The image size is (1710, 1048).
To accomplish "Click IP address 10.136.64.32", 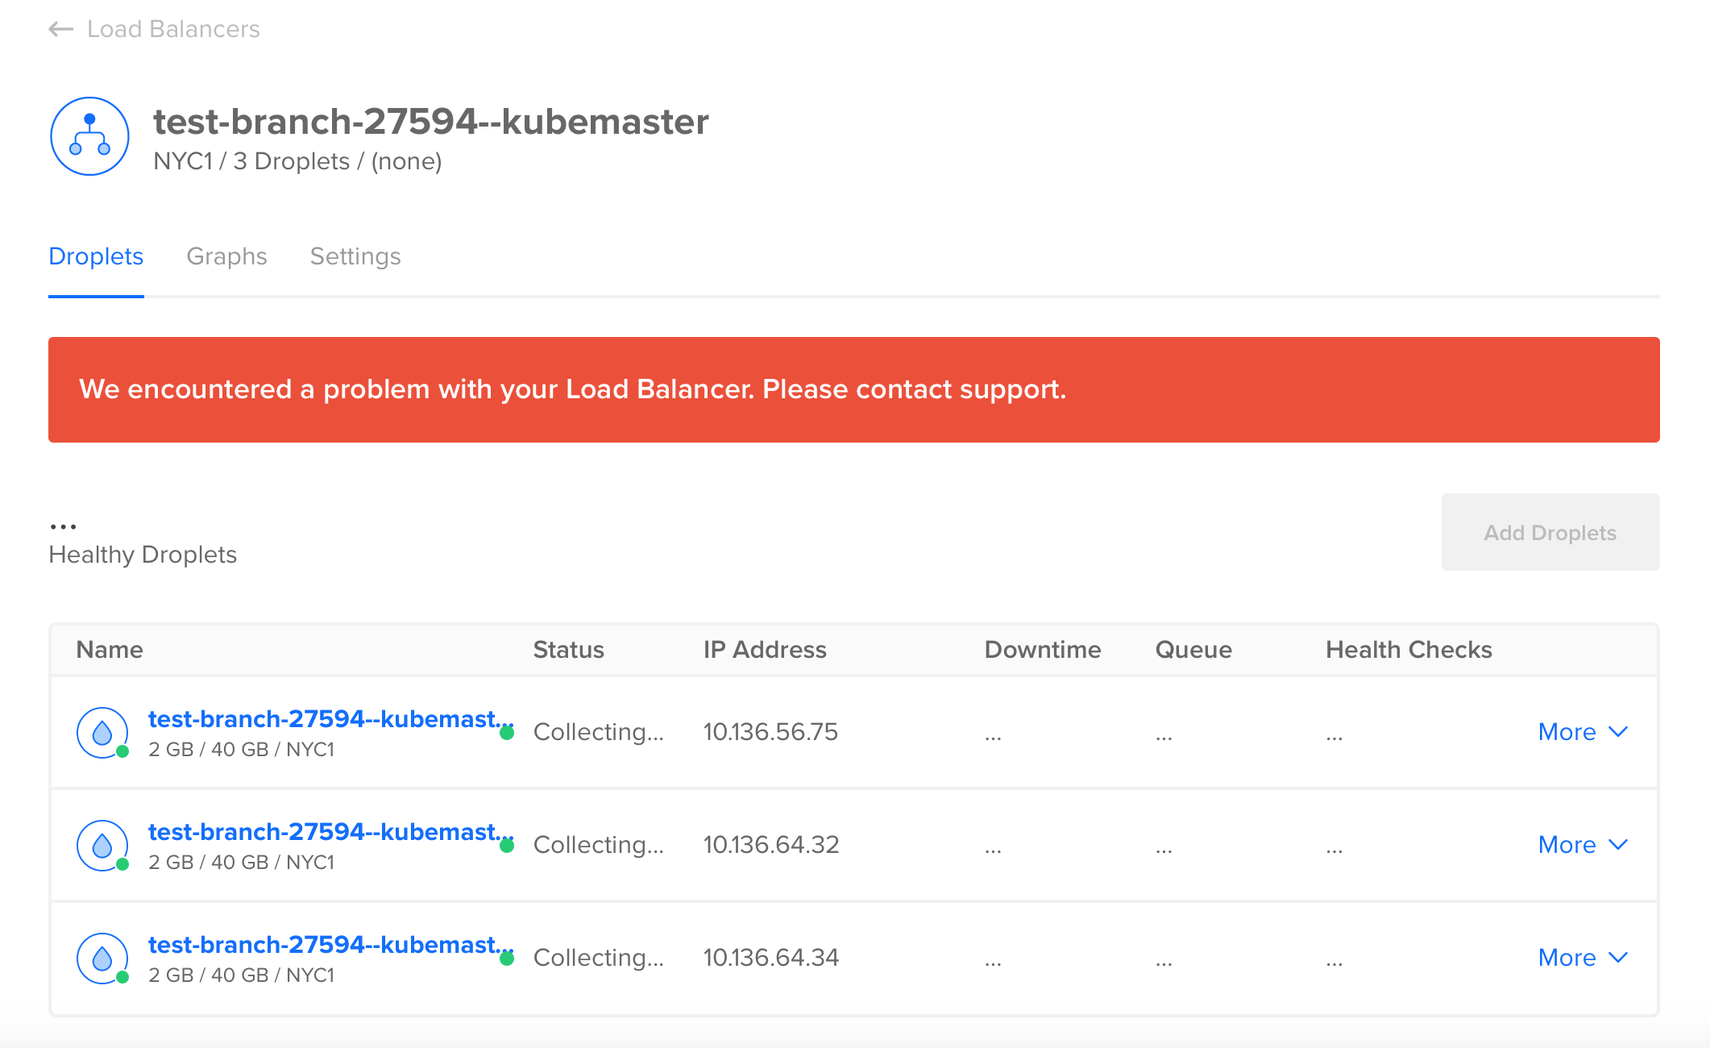I will pos(771,845).
